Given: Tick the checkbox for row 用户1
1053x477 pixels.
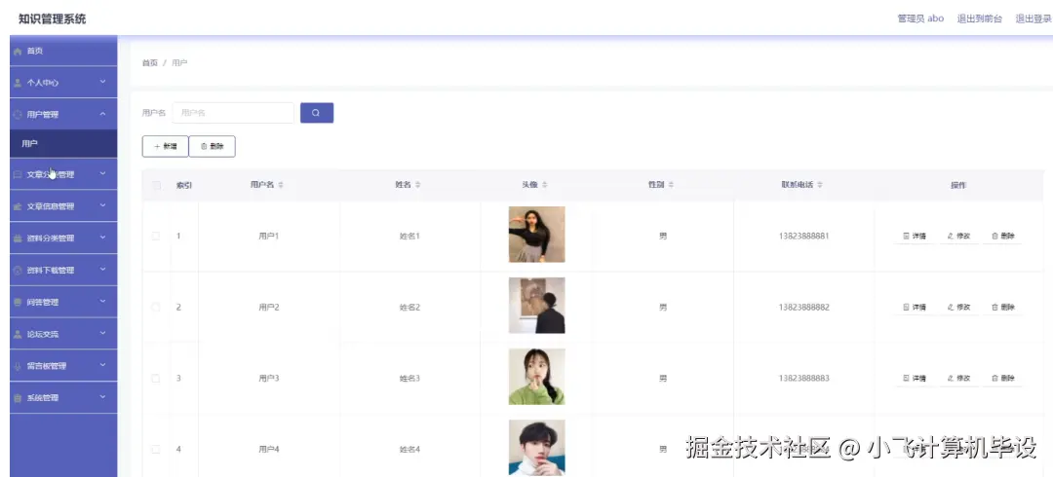Looking at the screenshot, I should click(x=156, y=237).
